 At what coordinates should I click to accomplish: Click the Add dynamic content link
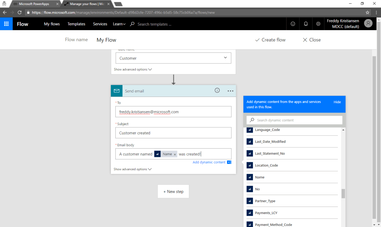coord(209,162)
